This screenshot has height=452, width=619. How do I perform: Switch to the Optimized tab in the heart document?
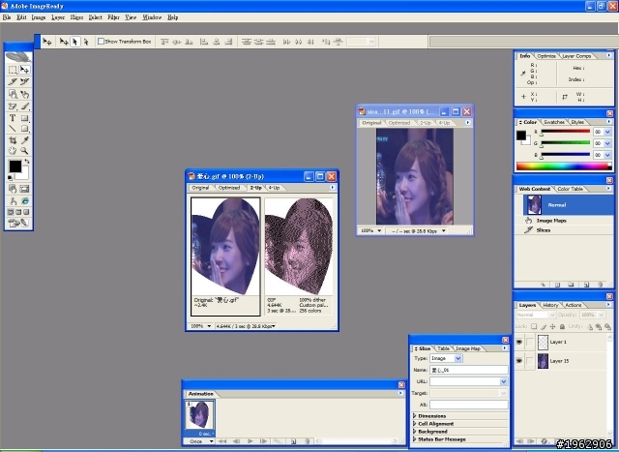pos(228,187)
